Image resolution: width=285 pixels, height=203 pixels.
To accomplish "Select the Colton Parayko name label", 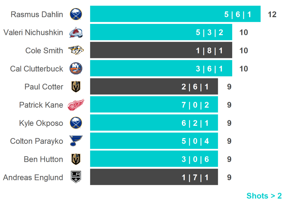I will pyautogui.click(x=36, y=141).
